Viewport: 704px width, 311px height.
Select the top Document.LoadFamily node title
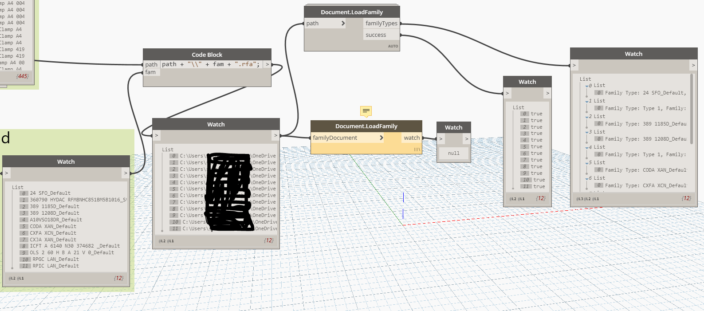point(352,12)
